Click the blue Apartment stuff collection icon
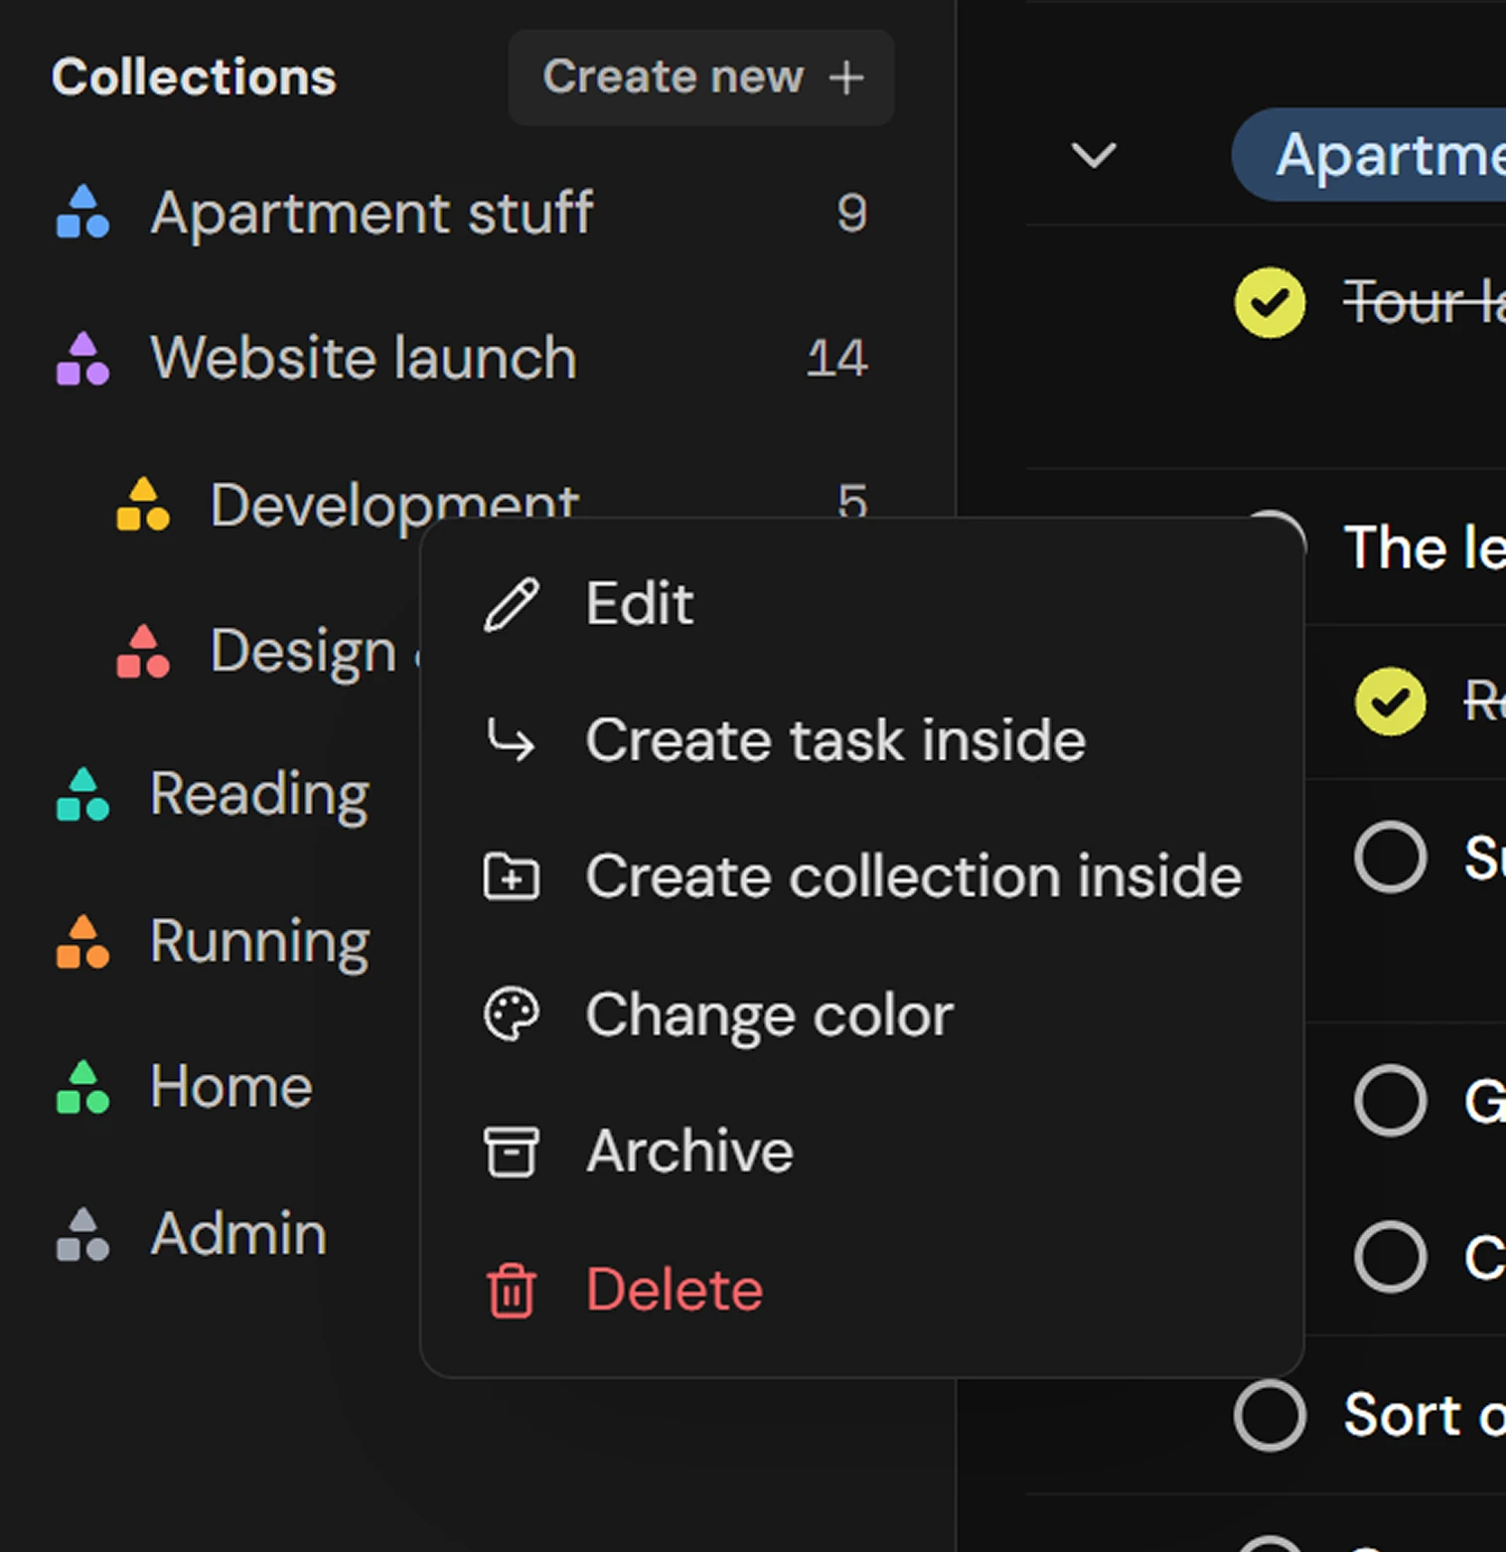 coord(82,213)
